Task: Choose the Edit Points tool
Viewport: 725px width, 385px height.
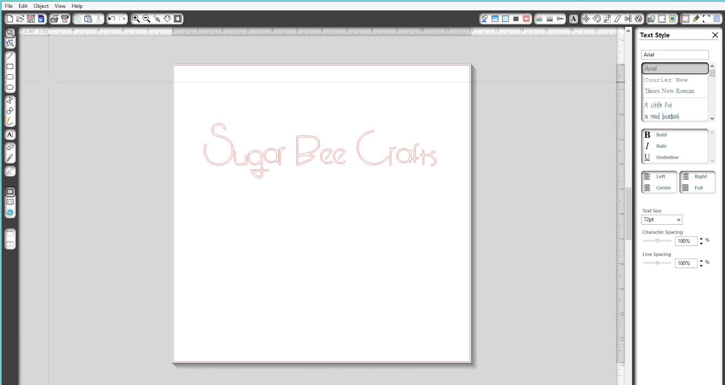Action: tap(10, 43)
